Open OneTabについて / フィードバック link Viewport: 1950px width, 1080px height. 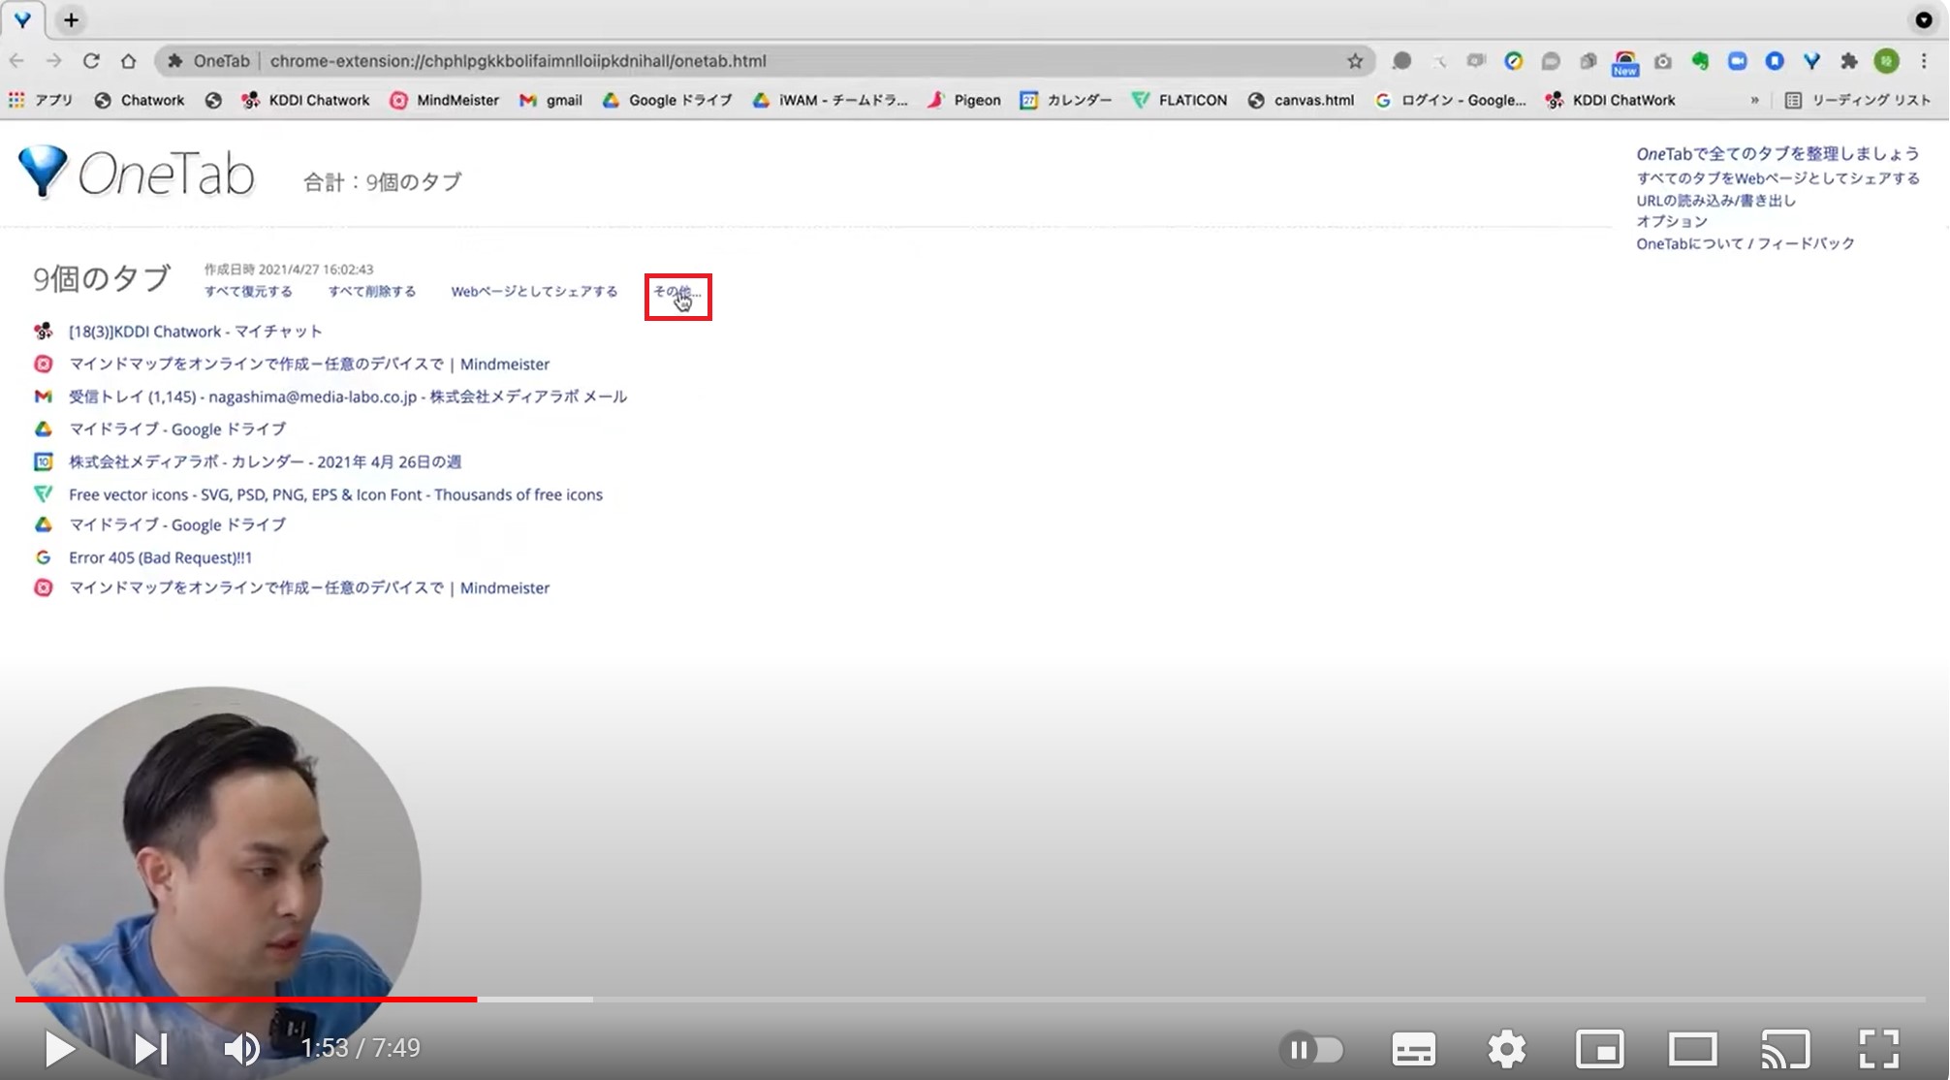[1746, 243]
